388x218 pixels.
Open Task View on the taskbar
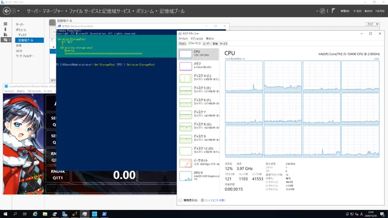tap(25, 214)
